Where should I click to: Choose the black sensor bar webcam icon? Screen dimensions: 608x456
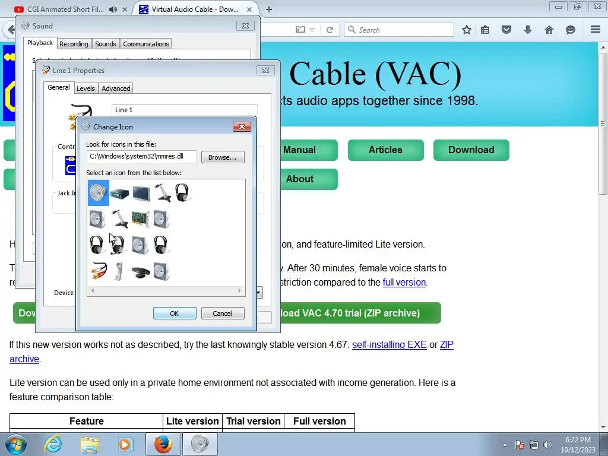click(140, 272)
